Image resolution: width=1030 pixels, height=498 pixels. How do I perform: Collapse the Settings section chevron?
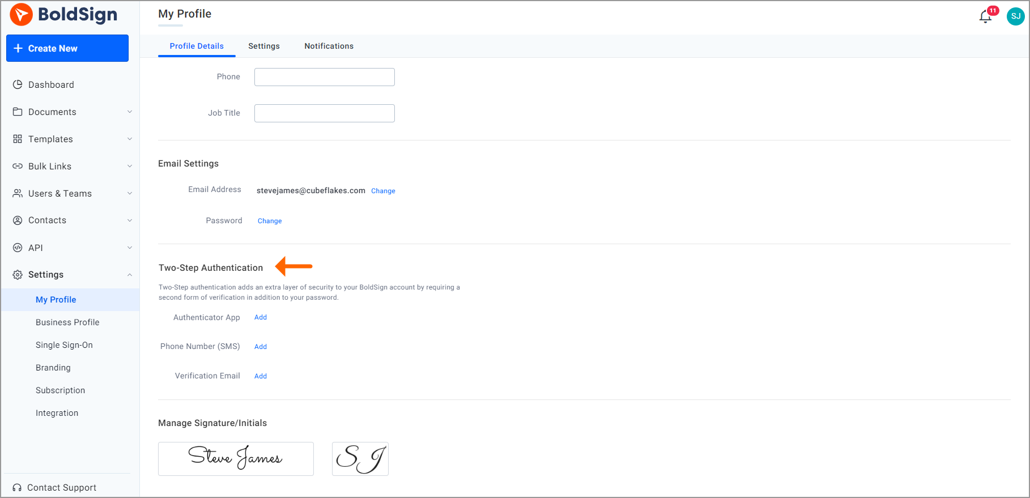(130, 275)
